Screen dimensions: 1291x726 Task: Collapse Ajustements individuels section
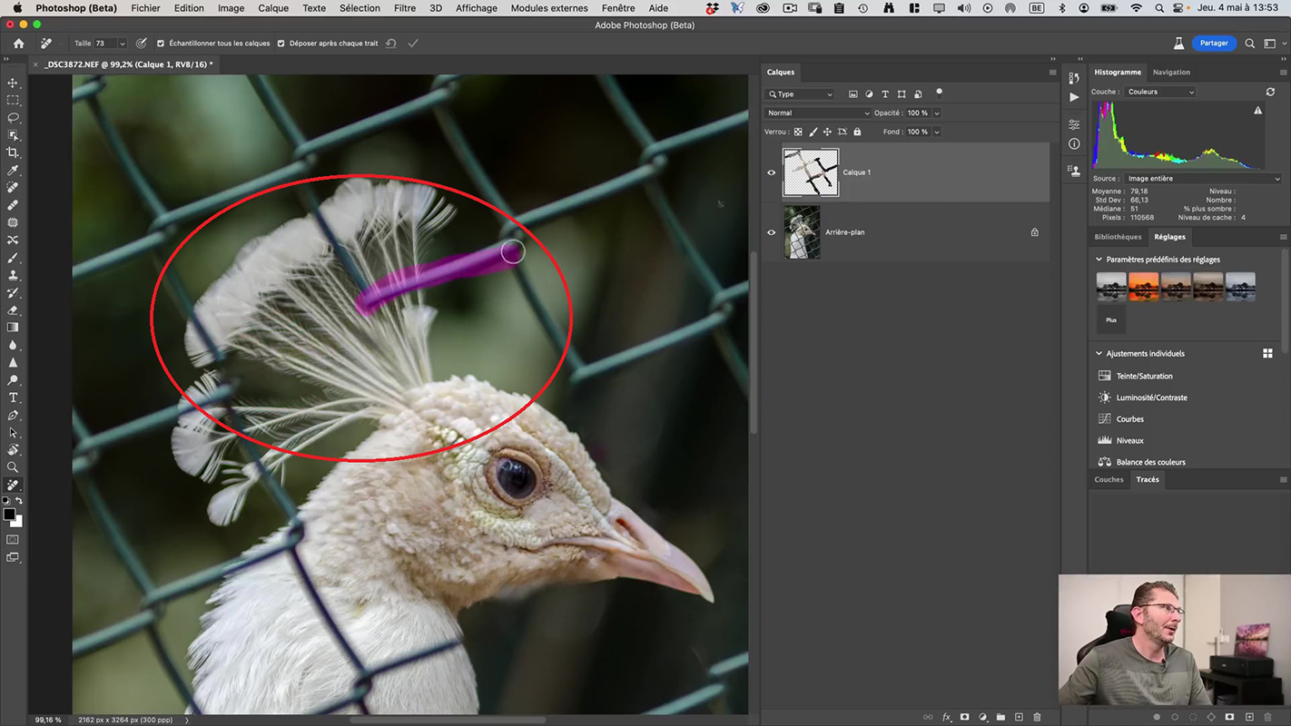point(1099,354)
